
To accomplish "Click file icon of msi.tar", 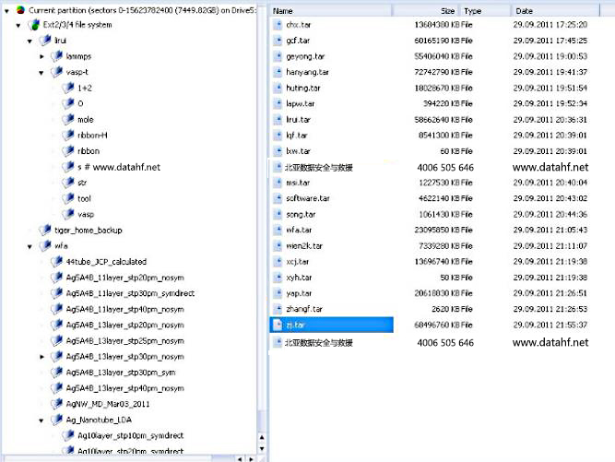I will [278, 183].
